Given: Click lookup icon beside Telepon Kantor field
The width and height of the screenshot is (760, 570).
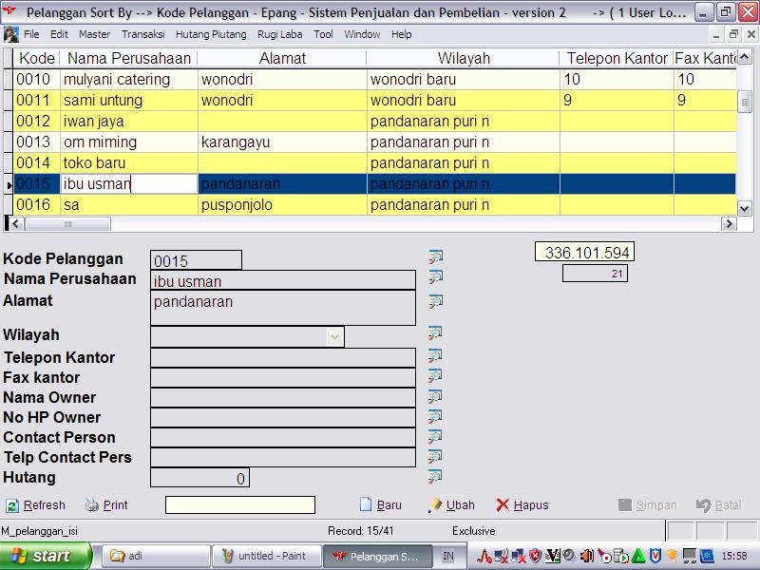Looking at the screenshot, I should (x=436, y=356).
